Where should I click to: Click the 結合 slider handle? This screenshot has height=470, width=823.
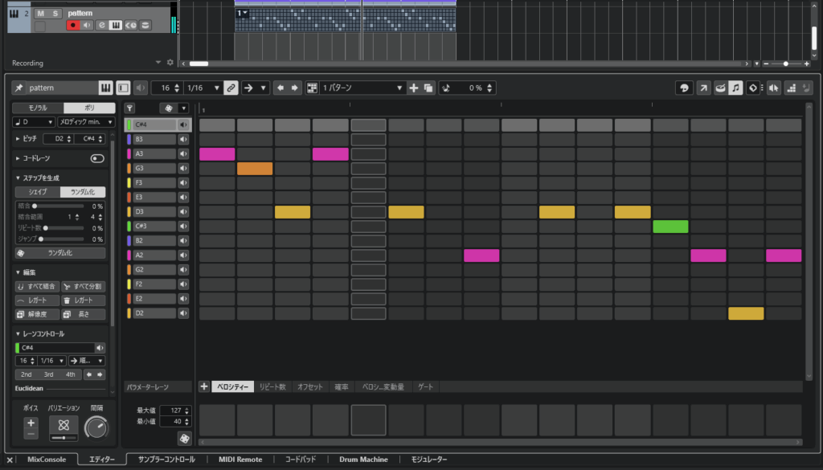tap(35, 206)
